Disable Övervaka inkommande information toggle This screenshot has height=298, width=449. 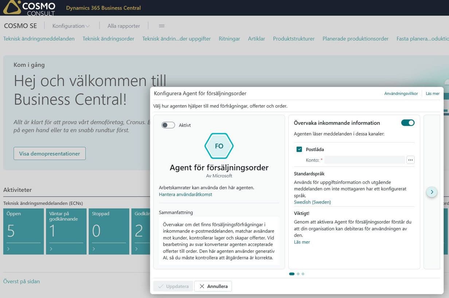407,122
